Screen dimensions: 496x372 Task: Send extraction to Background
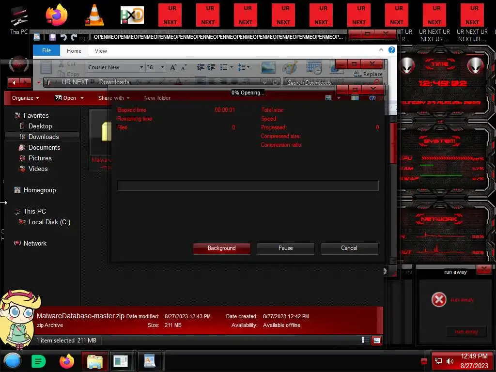[x=221, y=248]
